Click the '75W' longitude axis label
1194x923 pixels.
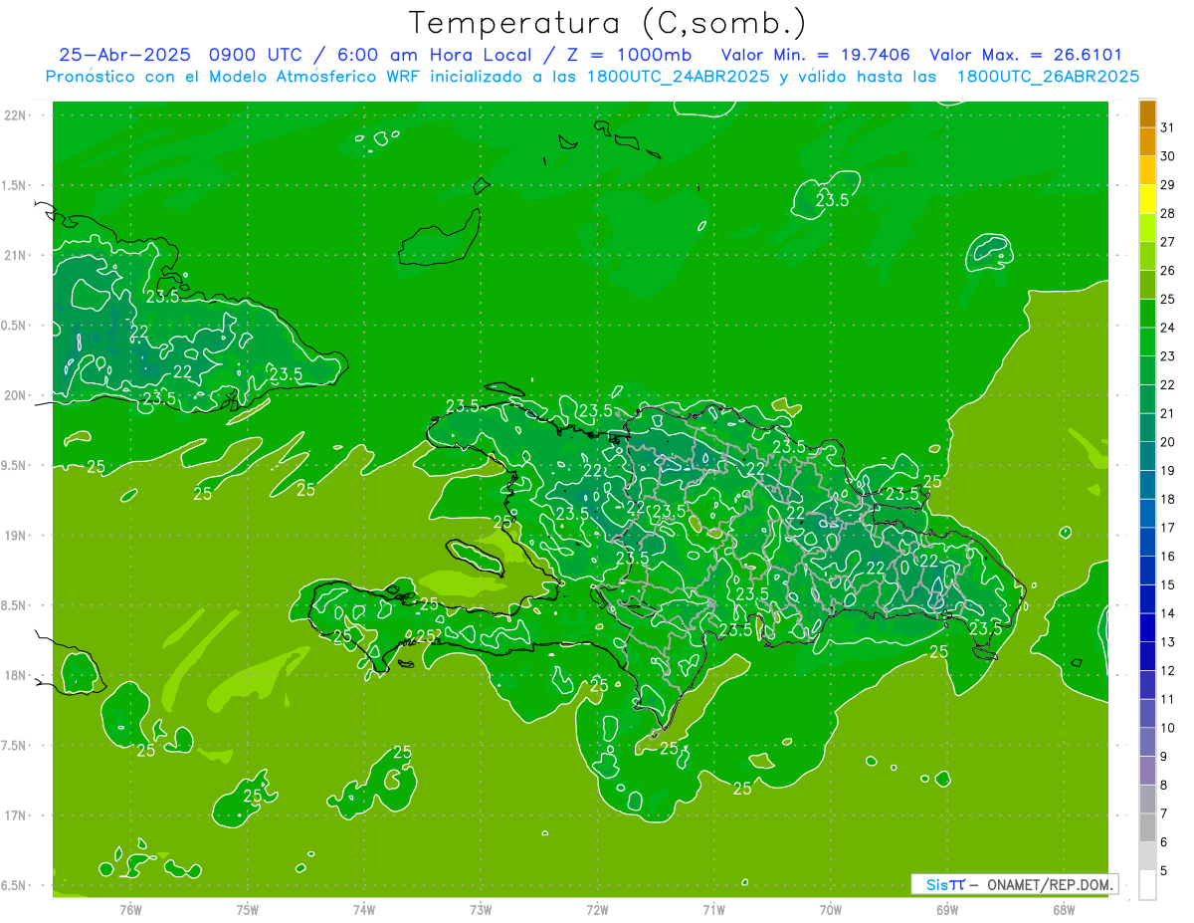[x=248, y=910]
